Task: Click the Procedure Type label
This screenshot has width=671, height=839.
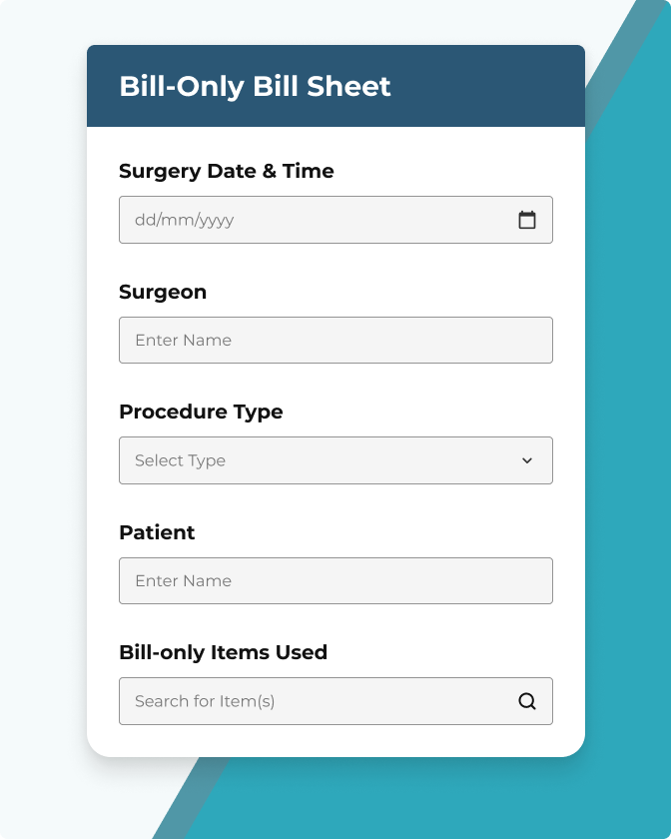Action: tap(201, 412)
